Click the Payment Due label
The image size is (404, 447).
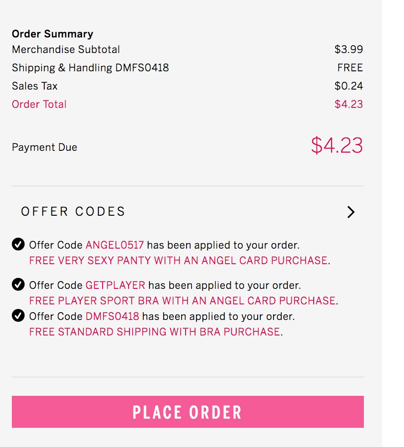pos(45,147)
